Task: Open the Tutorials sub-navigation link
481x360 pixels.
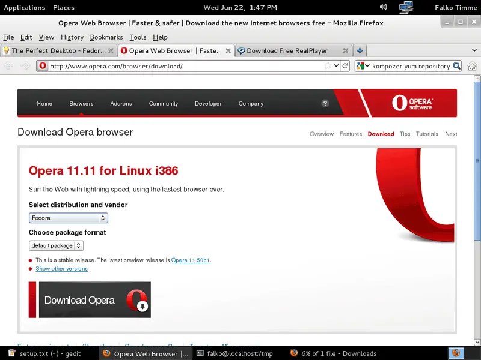Action: click(x=427, y=134)
